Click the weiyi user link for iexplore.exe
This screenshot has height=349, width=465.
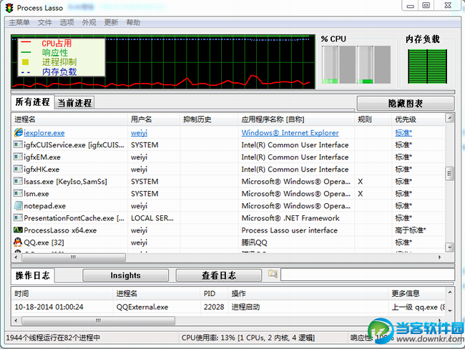pos(139,133)
